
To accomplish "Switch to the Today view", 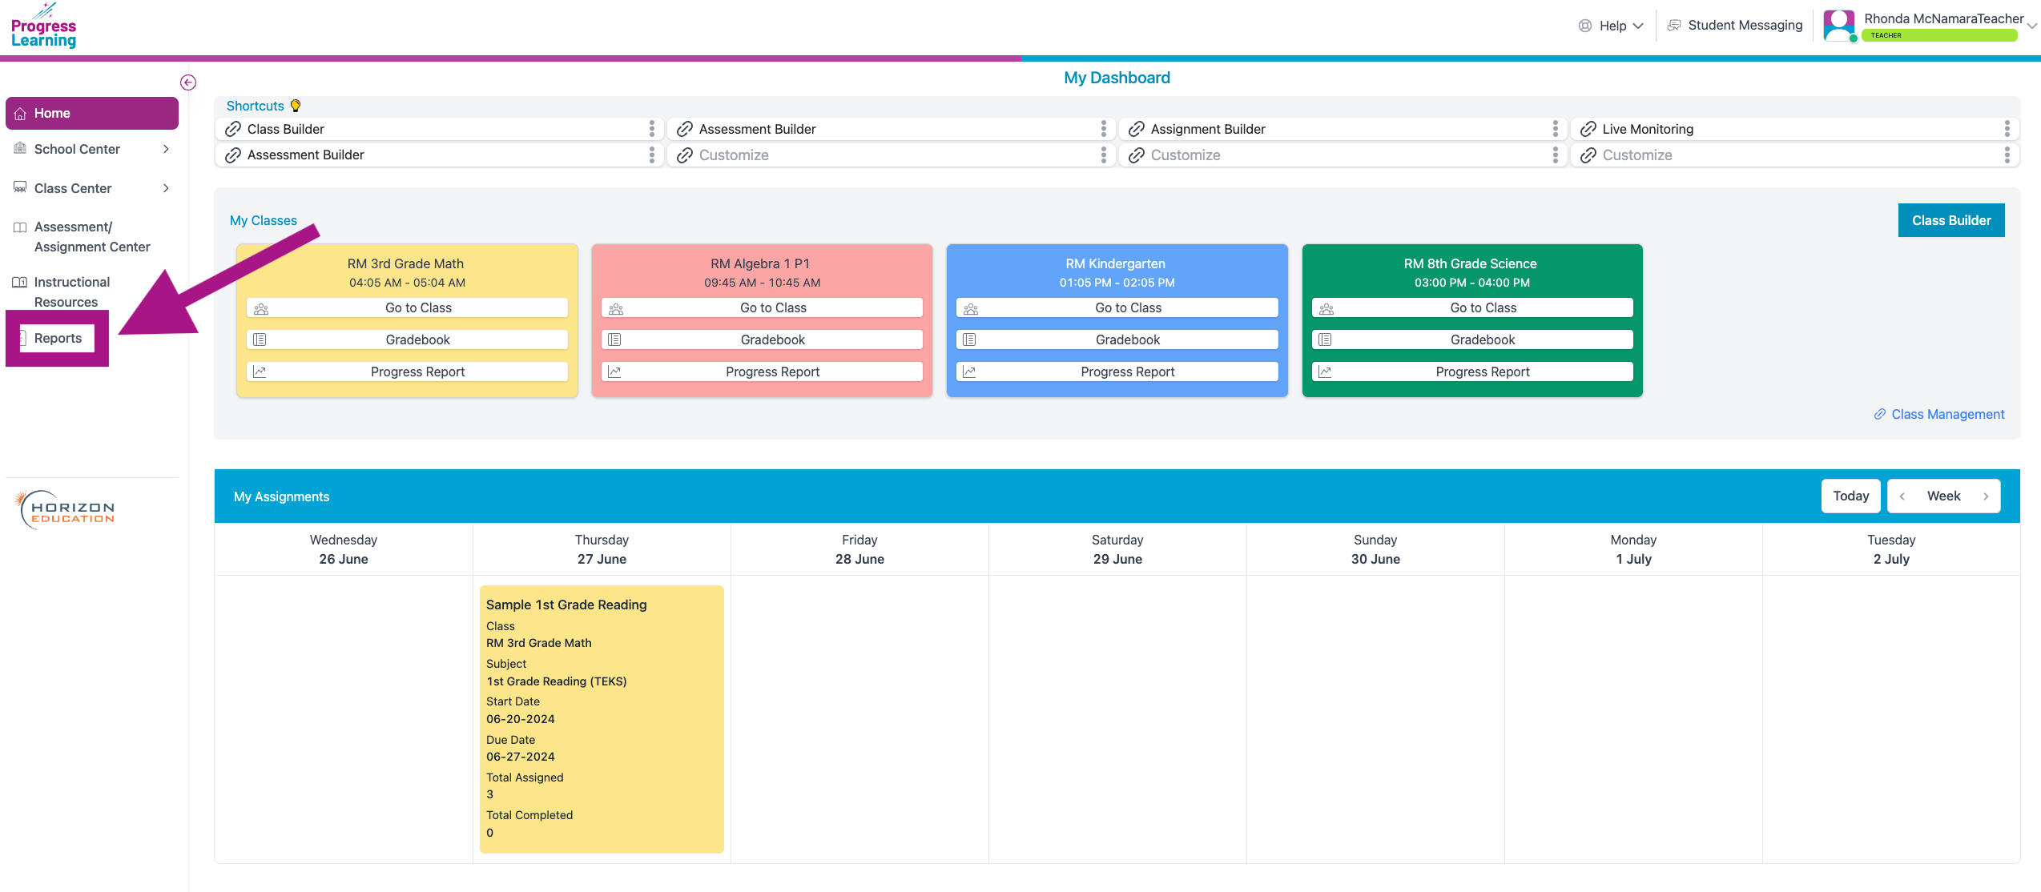I will 1850,495.
